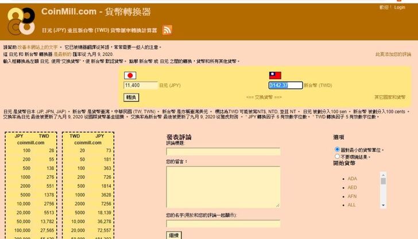Click the CoinMill coins logo
Viewport: 418px width, 239px height.
[x=21, y=21]
